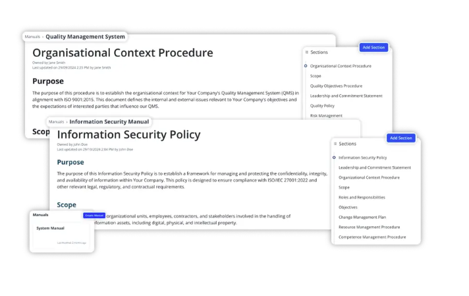
Task: Click Sections header in upper panel
Action: point(319,52)
